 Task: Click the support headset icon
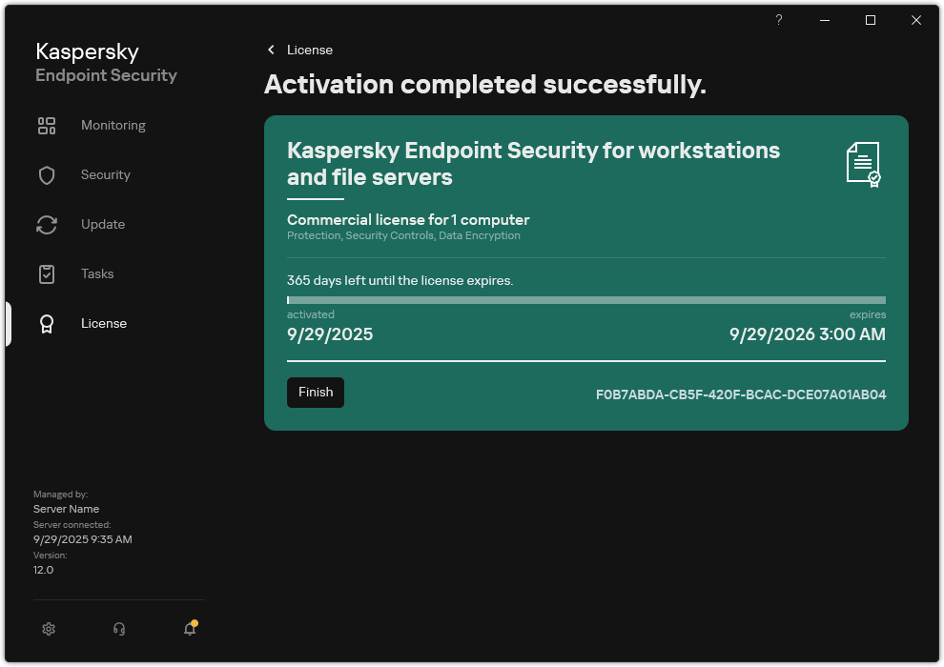pos(119,629)
